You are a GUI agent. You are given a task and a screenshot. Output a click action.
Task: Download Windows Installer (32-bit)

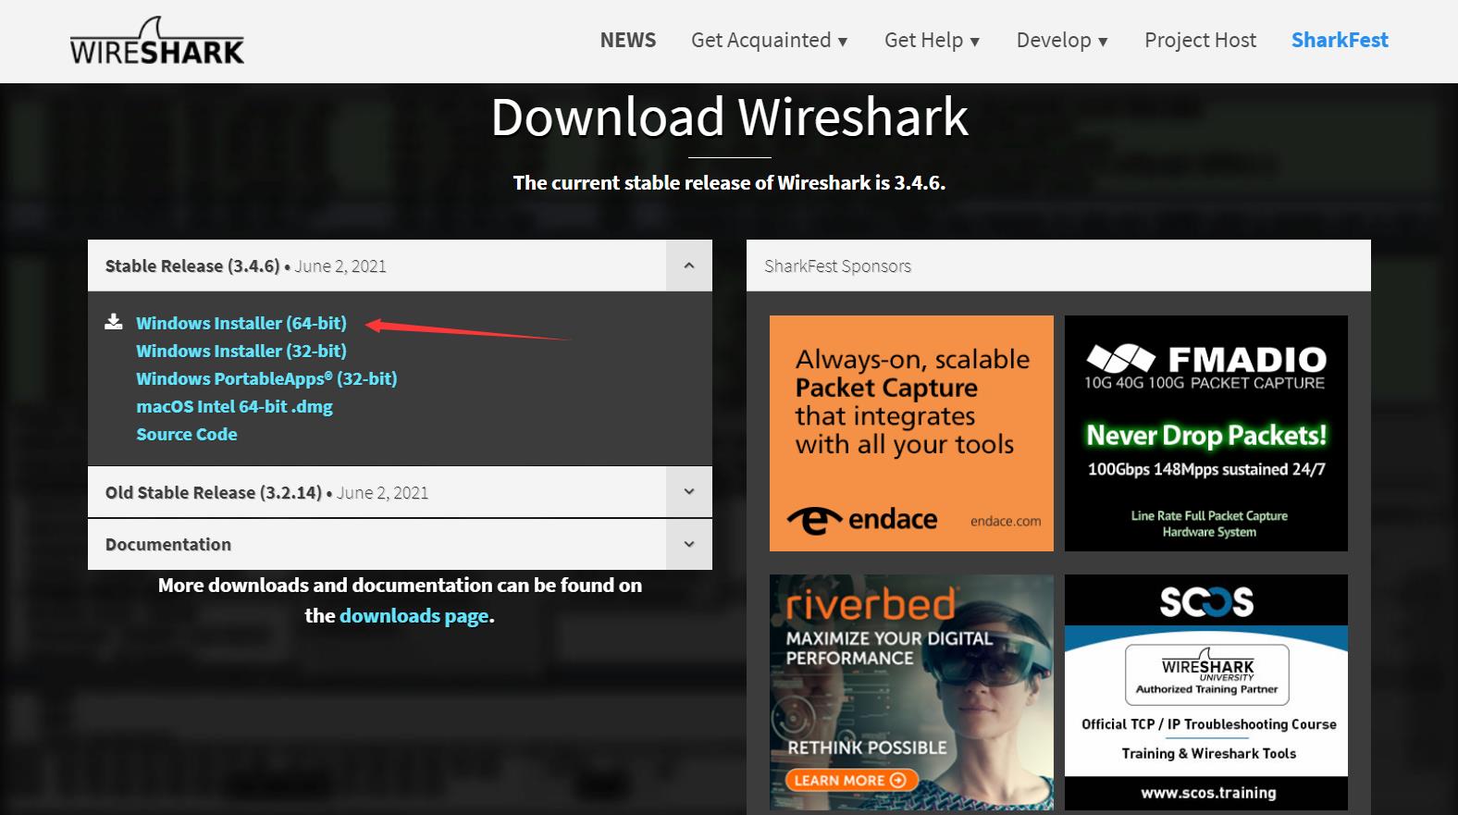241,351
